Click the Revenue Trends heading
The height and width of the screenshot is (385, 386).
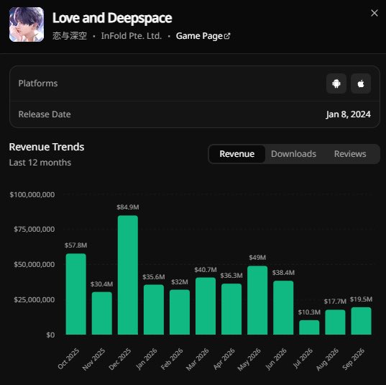tap(47, 147)
